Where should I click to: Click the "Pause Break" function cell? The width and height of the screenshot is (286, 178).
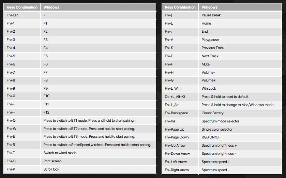tap(211, 15)
